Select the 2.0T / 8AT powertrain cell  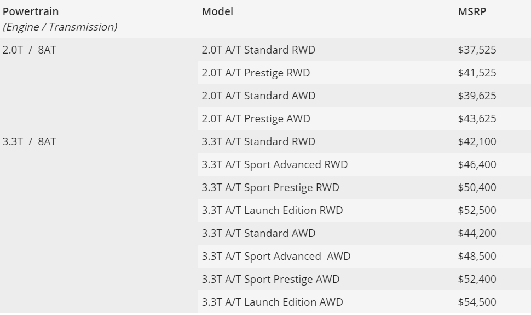point(30,50)
